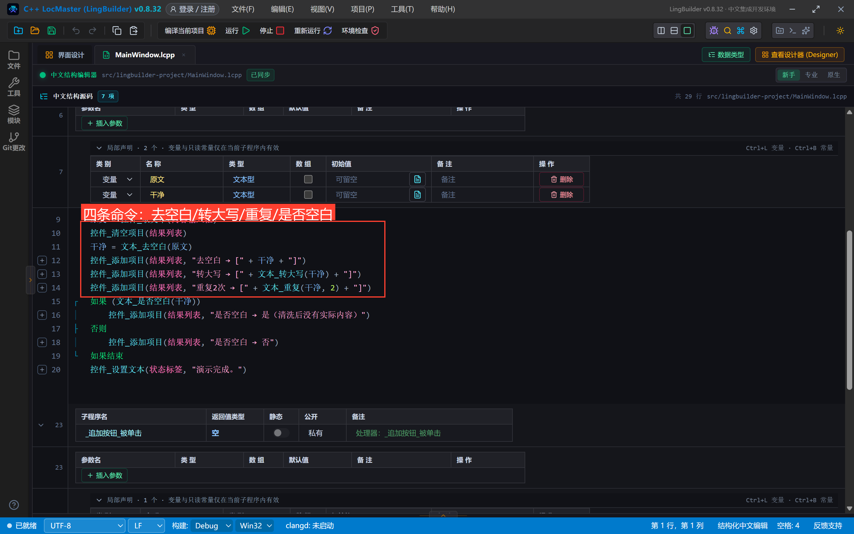854x534 pixels.
Task: Open the terminal prompt icon
Action: (793, 31)
